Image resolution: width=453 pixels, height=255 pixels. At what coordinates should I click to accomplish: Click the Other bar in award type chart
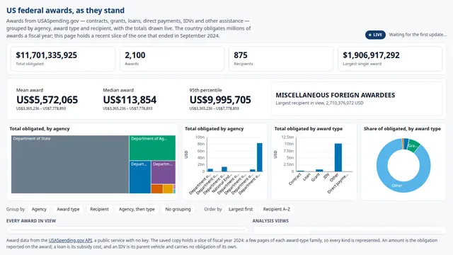click(338, 157)
